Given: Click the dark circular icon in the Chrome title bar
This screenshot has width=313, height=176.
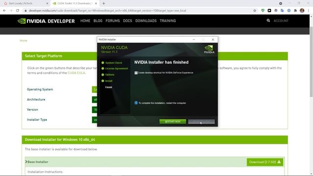Looking at the screenshot, I should click(x=281, y=3).
